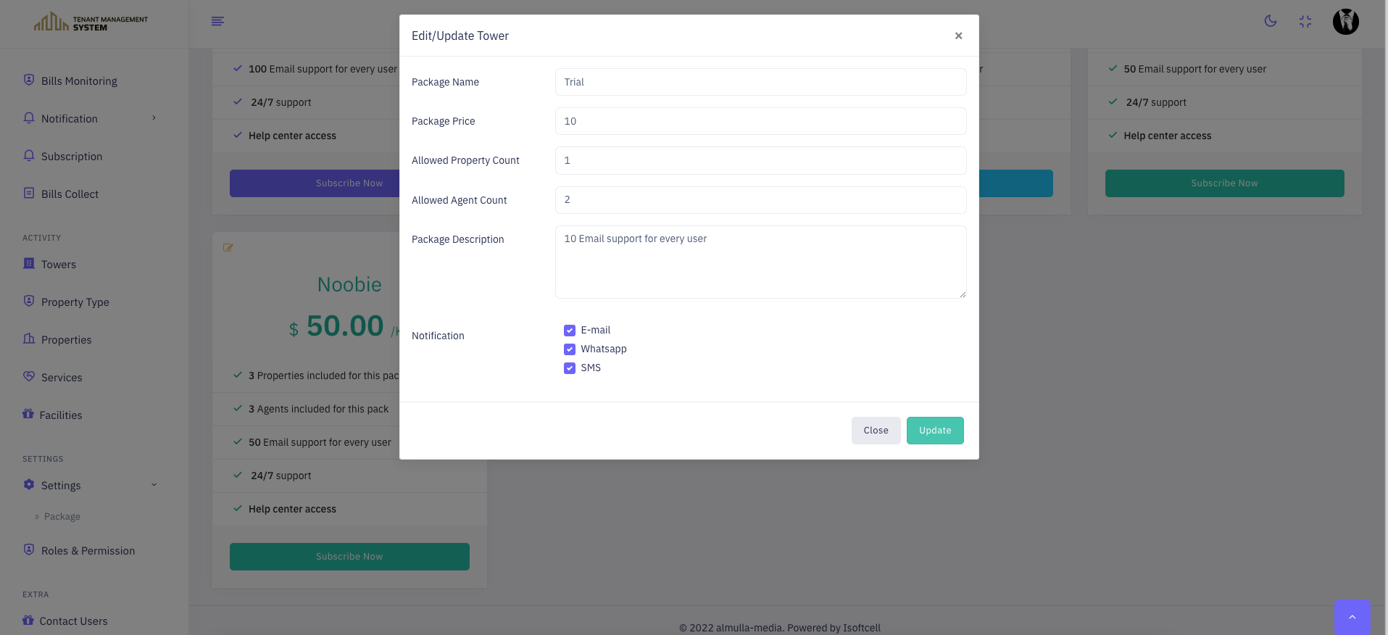Image resolution: width=1388 pixels, height=635 pixels.
Task: Click the edit icon on Noobie package
Action: [x=228, y=248]
